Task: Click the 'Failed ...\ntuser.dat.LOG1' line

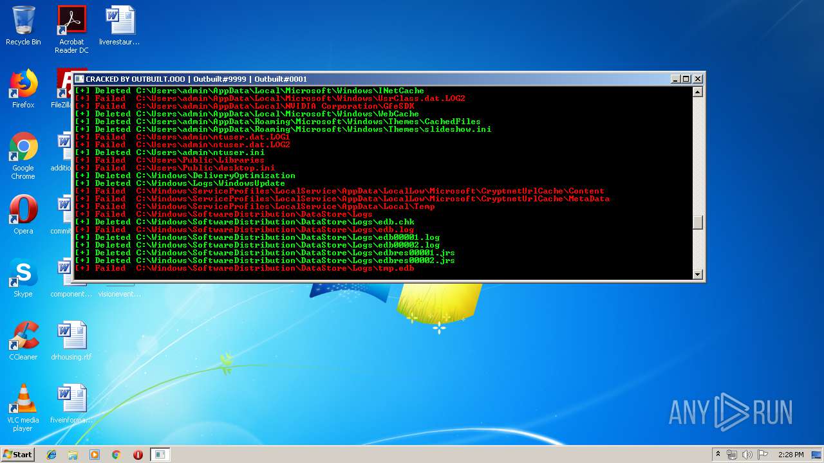Action: [x=182, y=137]
